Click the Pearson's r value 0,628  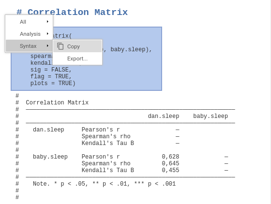click(170, 157)
